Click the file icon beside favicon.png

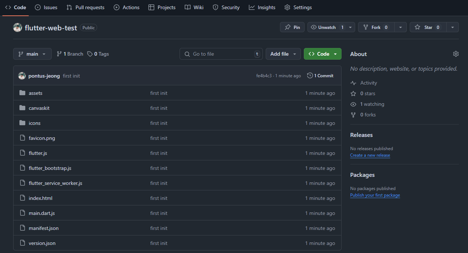(x=22, y=138)
